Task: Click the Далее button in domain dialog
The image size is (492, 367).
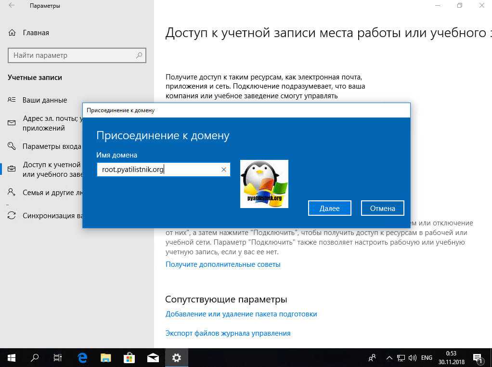Action: (330, 208)
